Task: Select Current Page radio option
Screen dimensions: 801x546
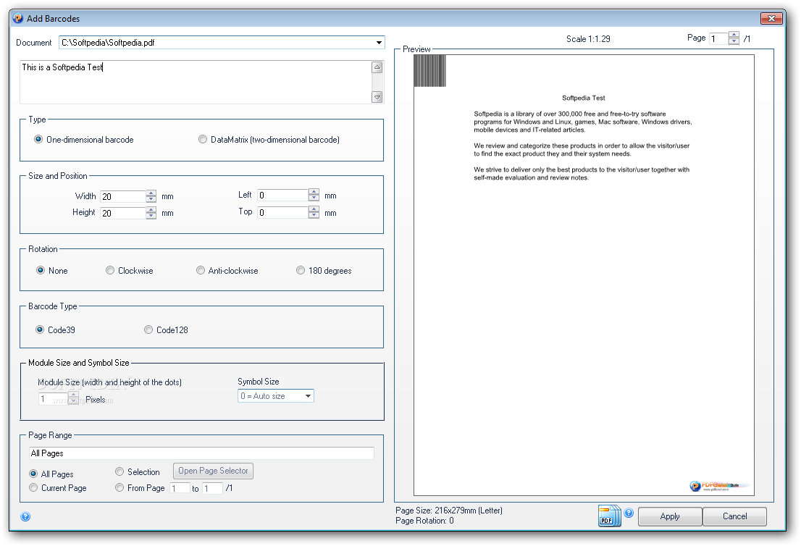Action: (x=33, y=487)
